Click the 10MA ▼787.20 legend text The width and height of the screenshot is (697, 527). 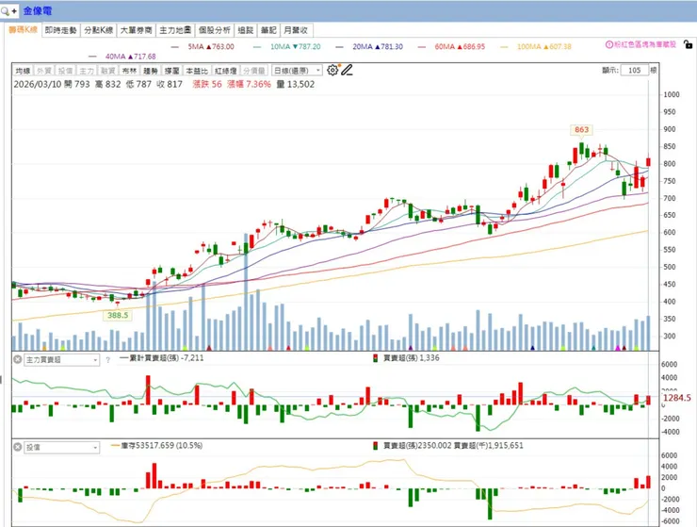(x=295, y=47)
